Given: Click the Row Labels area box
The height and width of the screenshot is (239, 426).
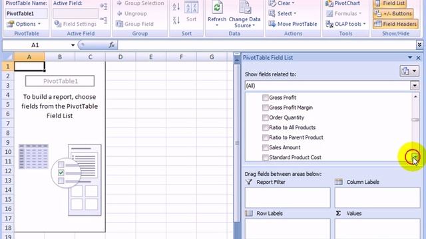Looking at the screenshot, I should [x=288, y=229].
